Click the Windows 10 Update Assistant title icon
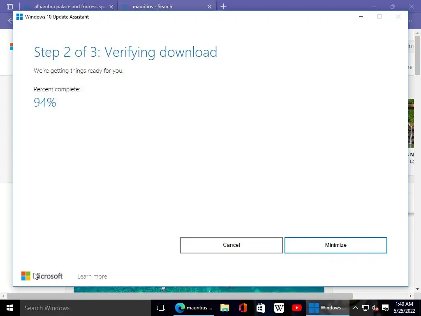The image size is (421, 316). 20,16
